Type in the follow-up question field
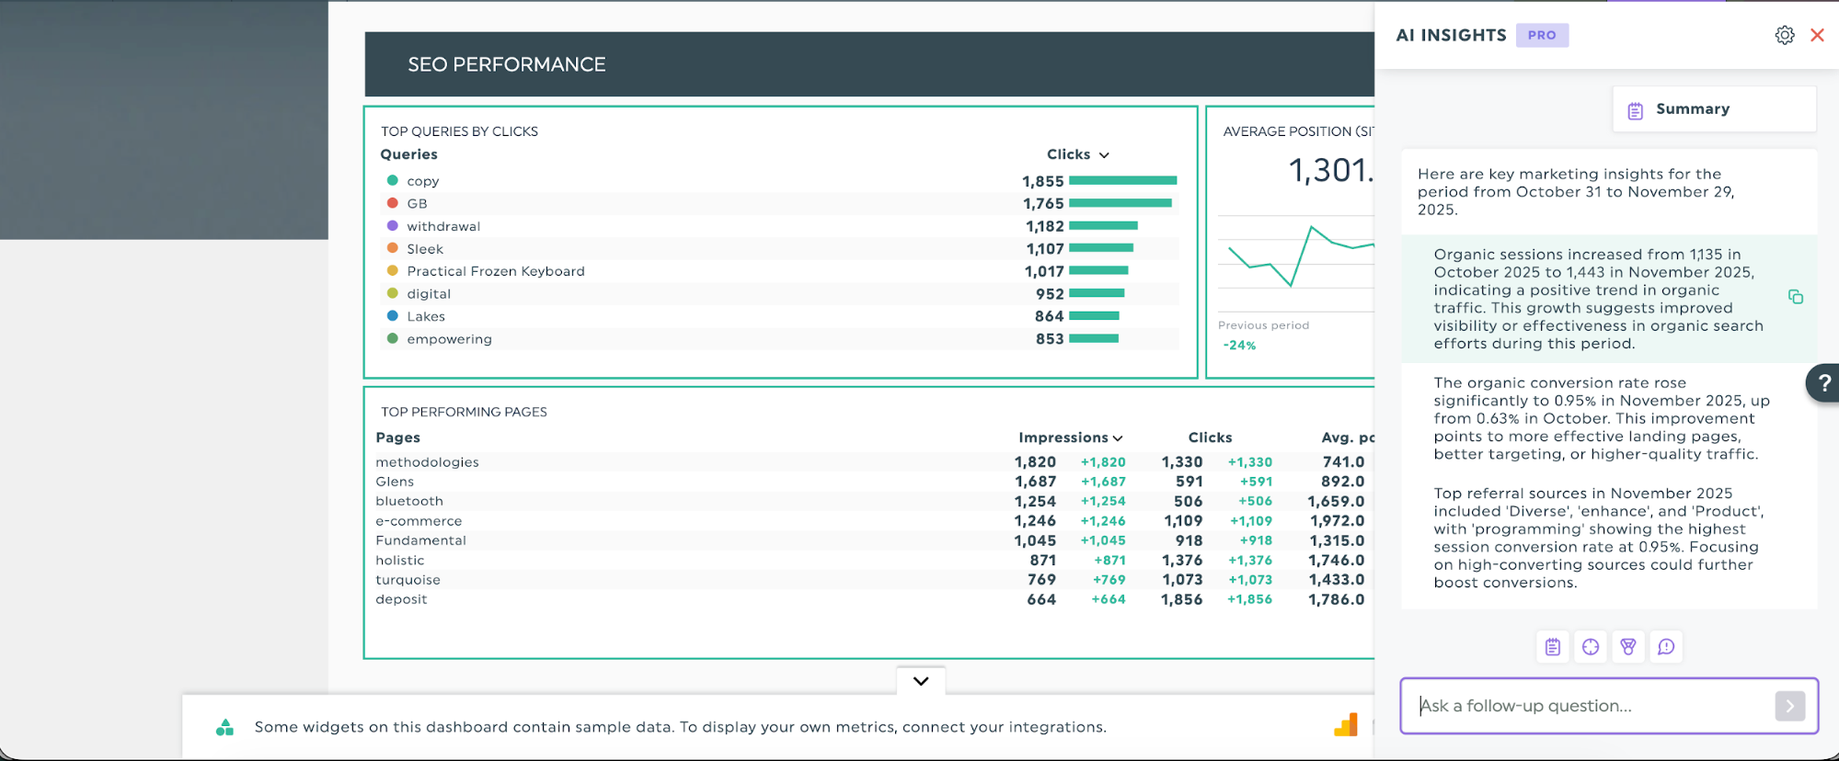This screenshot has width=1839, height=761. pyautogui.click(x=1590, y=706)
